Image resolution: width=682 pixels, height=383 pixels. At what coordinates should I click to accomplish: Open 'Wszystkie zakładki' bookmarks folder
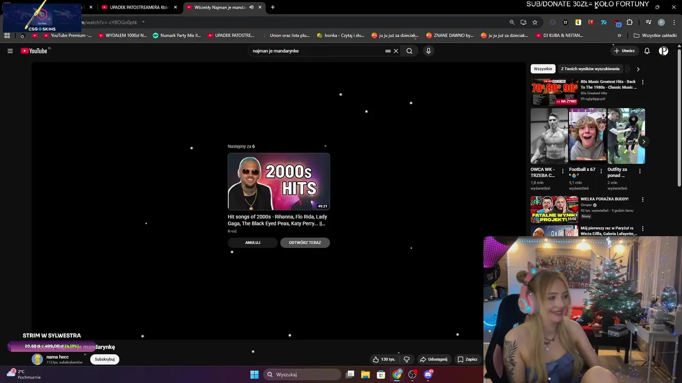(655, 36)
